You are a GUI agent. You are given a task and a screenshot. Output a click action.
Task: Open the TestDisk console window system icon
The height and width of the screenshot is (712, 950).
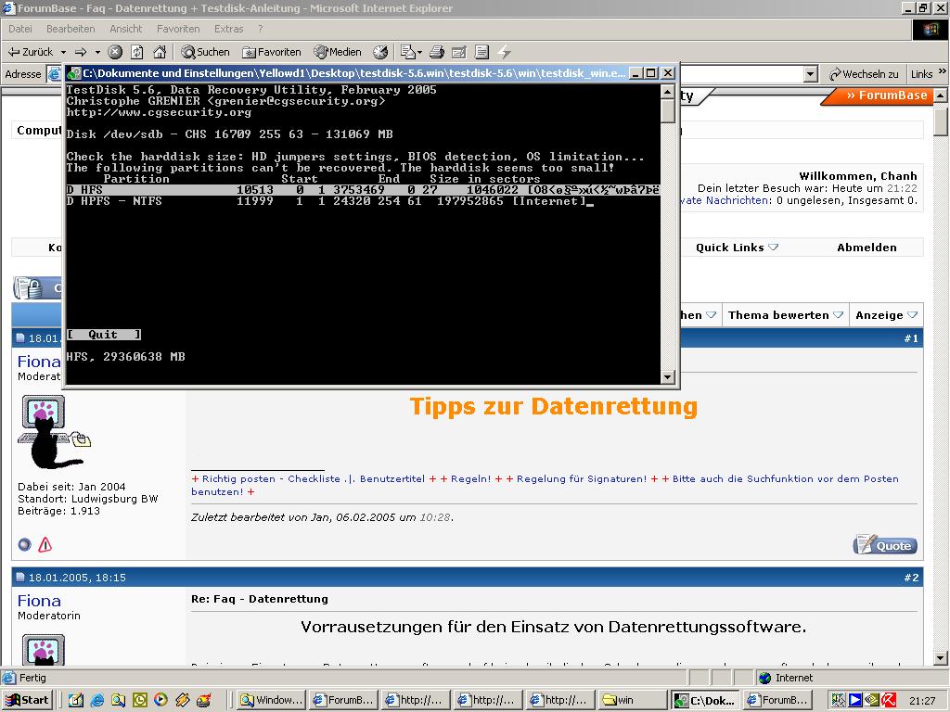[x=73, y=73]
